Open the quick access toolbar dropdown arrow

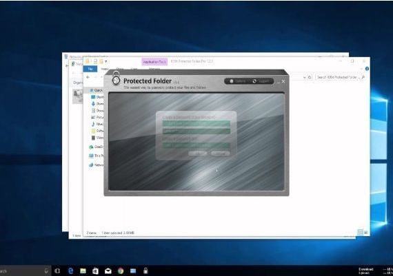[106, 61]
